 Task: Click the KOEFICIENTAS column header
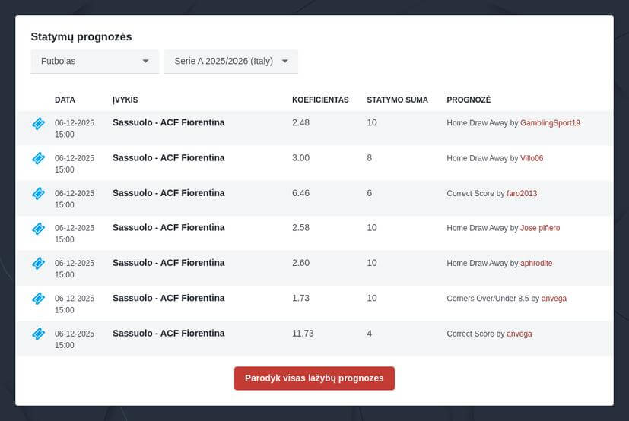click(320, 100)
